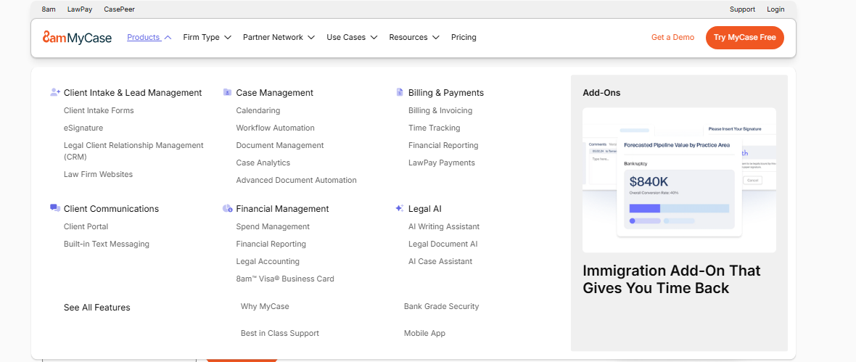Click the Client Communications chat icon

coord(55,208)
